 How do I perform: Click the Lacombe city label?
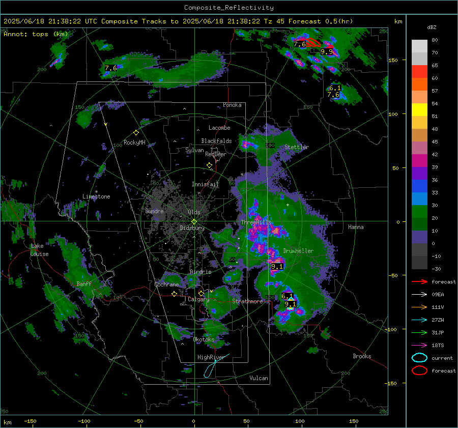(x=219, y=128)
